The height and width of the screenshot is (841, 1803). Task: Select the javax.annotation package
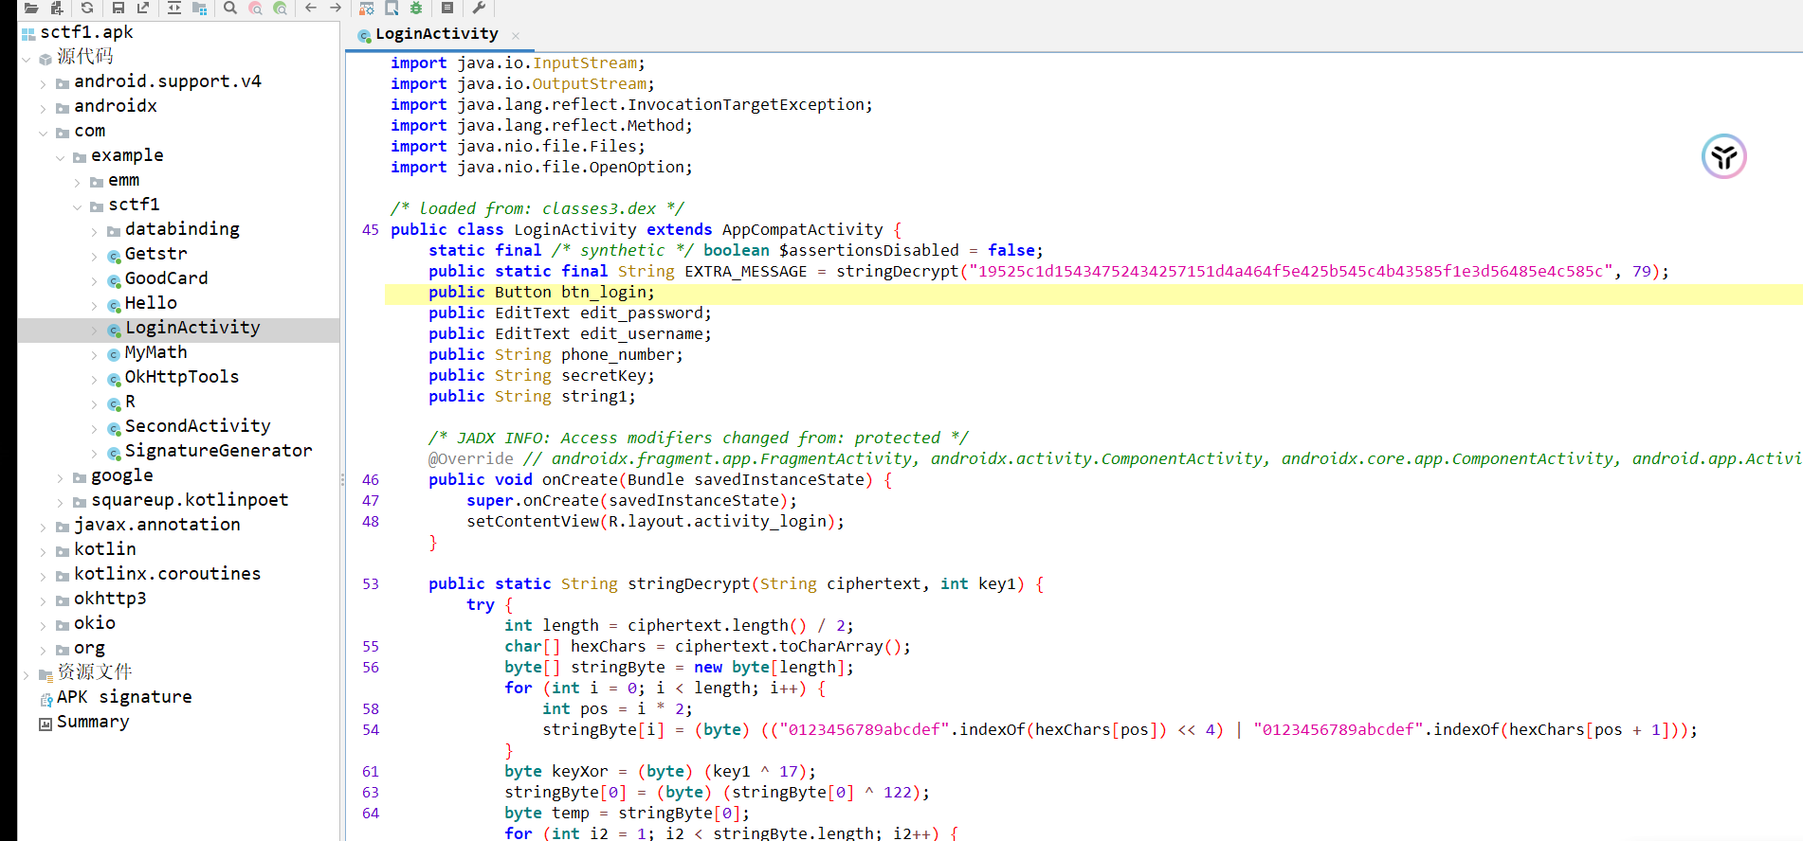coord(157,525)
